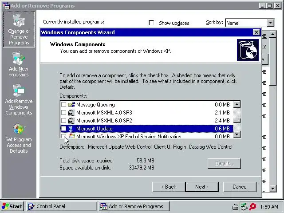The width and height of the screenshot is (284, 213).
Task: Click programs list scroll up arrow behind wizard
Action: tap(273, 34)
